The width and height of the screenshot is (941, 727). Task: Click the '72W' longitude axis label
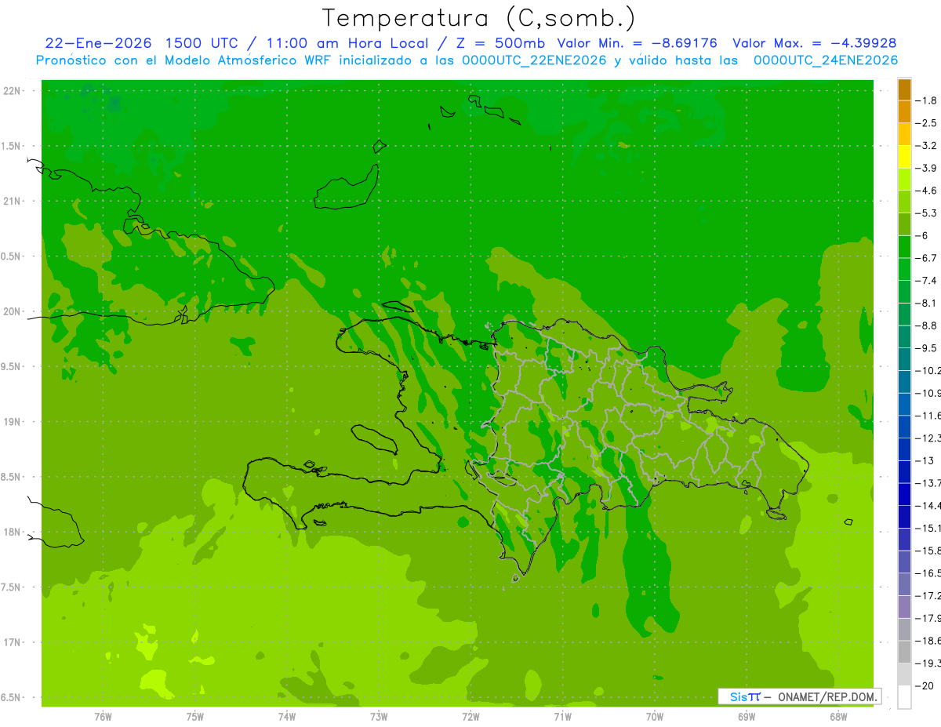click(470, 717)
